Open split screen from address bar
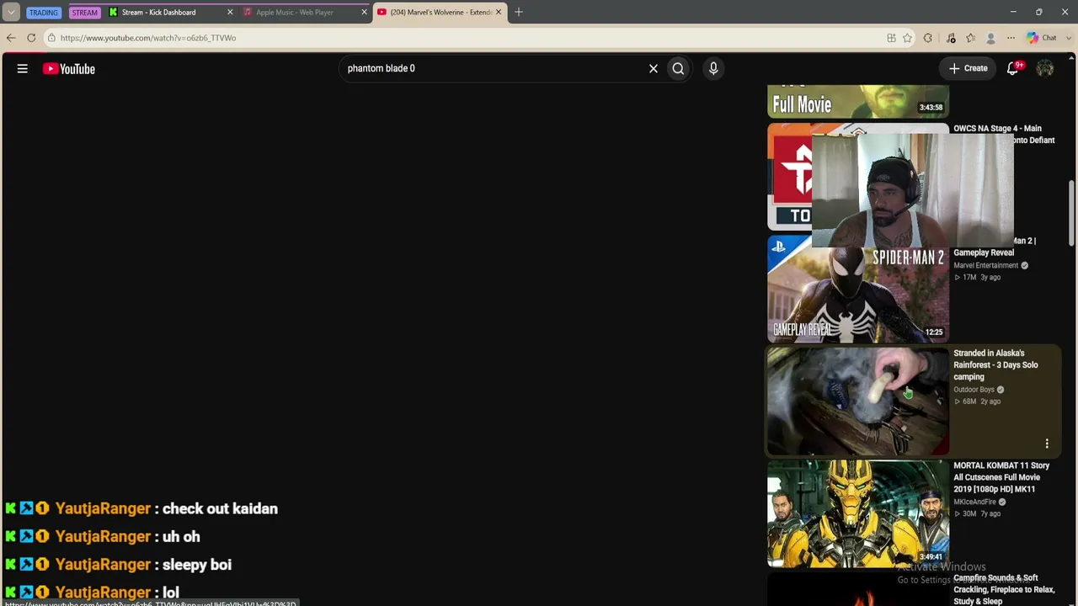Image resolution: width=1078 pixels, height=606 pixels. coord(891,38)
